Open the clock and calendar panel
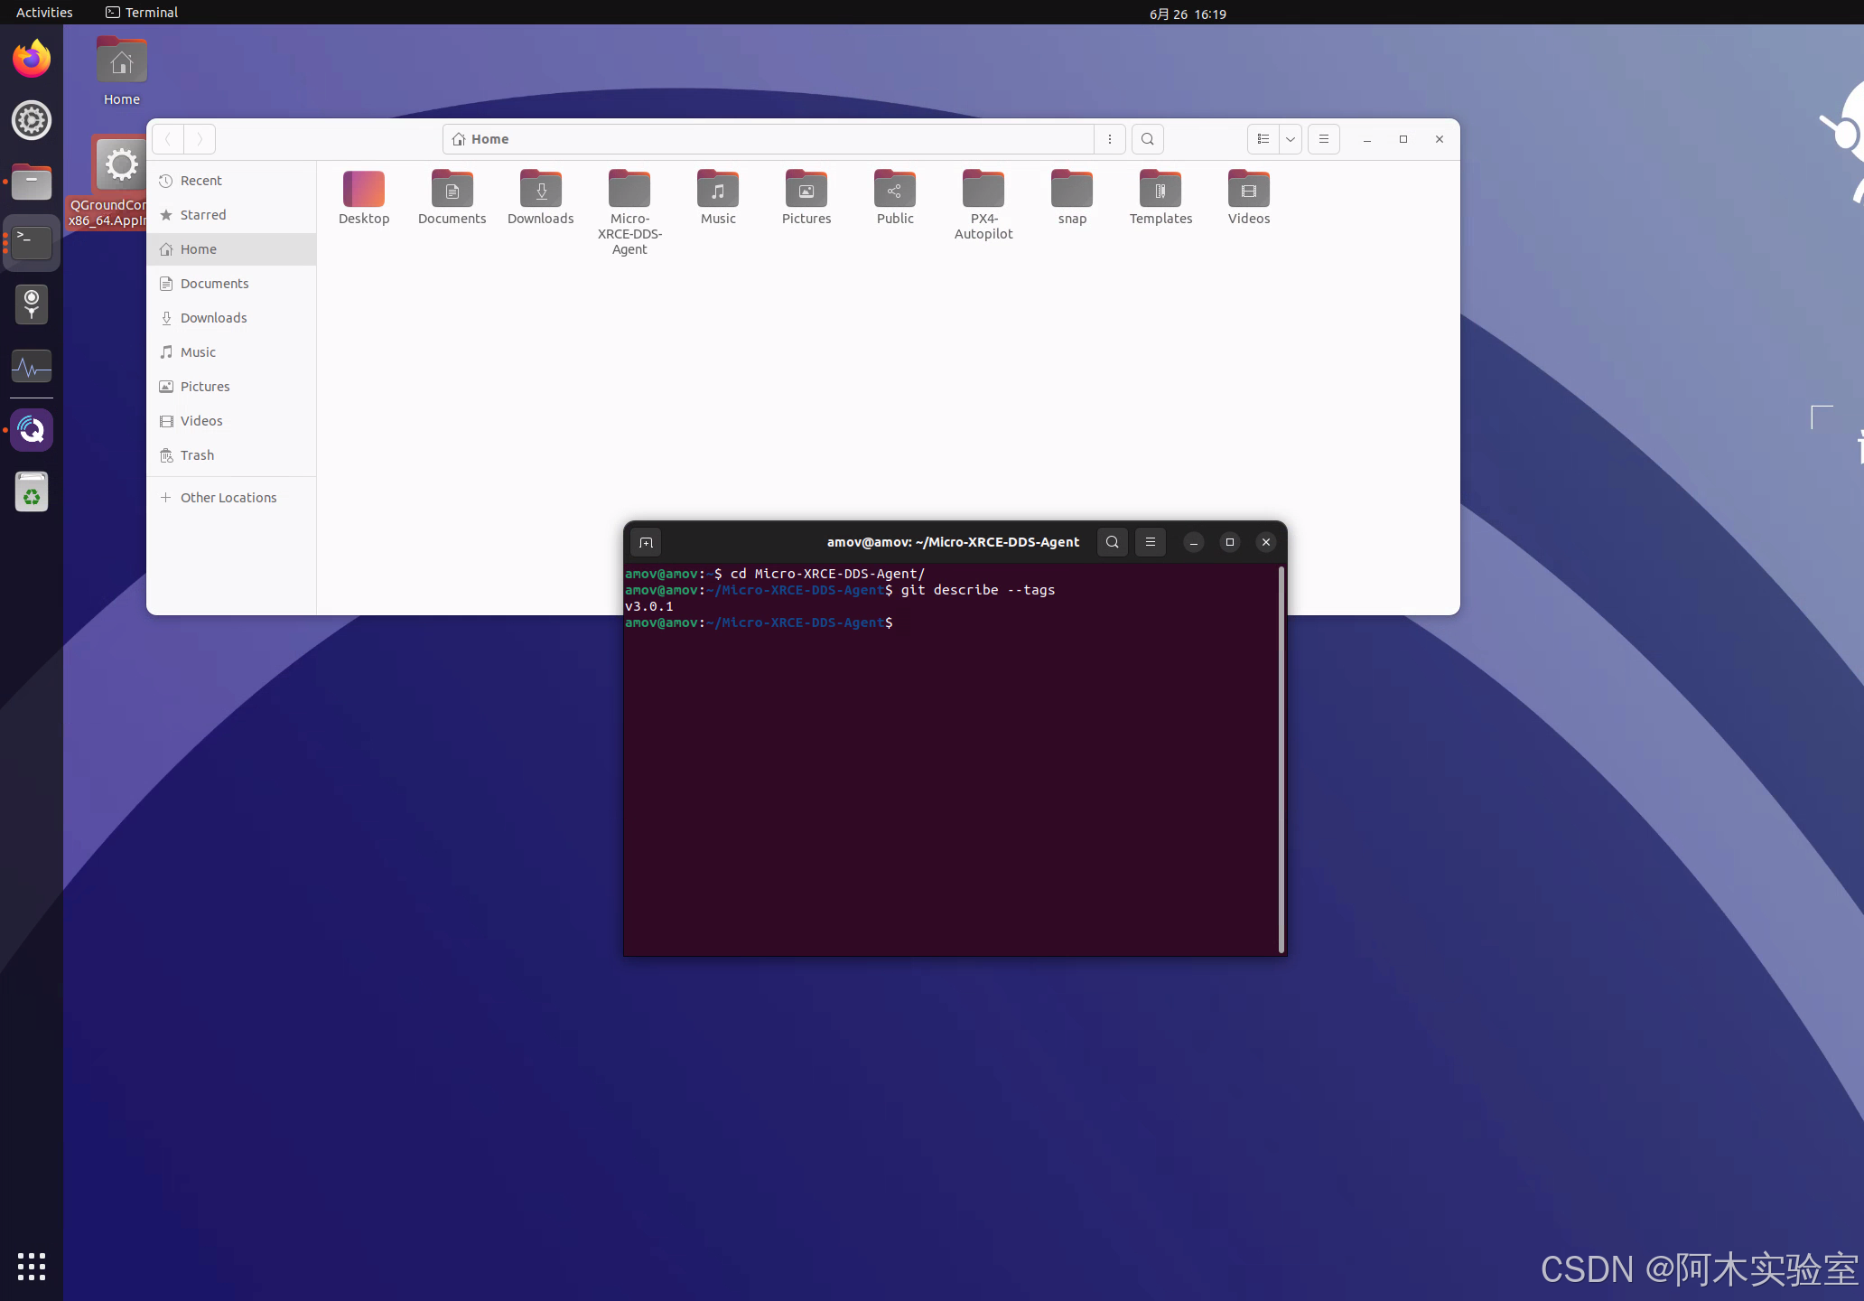The height and width of the screenshot is (1301, 1864). pyautogui.click(x=1188, y=14)
